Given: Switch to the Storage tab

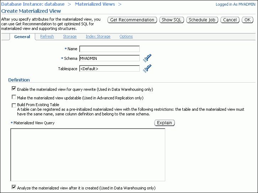Looking at the screenshot, I should pyautogui.click(x=70, y=36).
